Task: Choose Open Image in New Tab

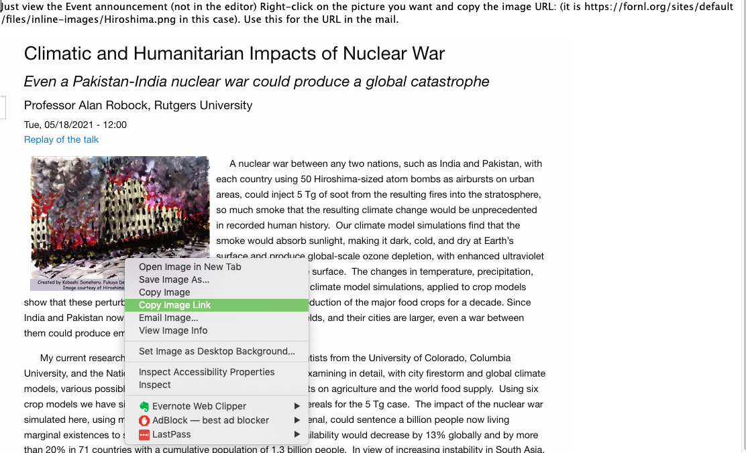Action: [x=190, y=267]
